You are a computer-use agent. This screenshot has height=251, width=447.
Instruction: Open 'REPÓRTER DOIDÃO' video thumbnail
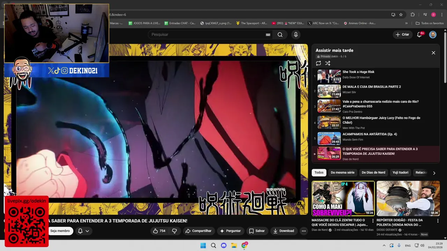pos(408,198)
